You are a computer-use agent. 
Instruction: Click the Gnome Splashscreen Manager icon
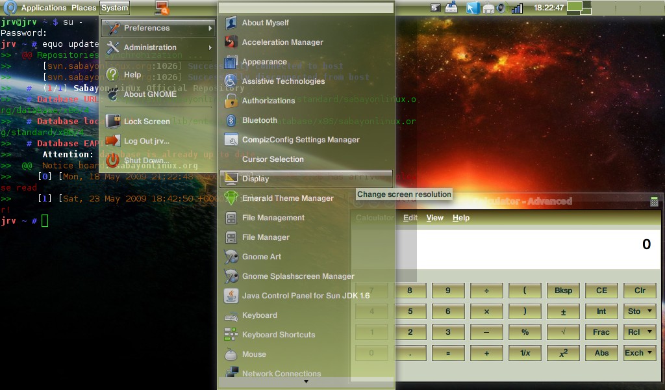click(x=231, y=276)
